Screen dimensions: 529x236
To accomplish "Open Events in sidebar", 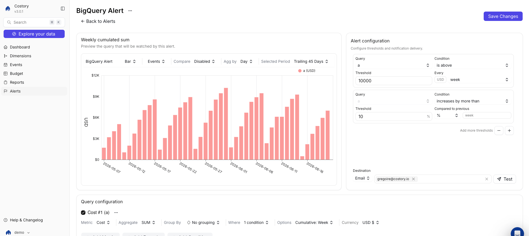I will click(34, 65).
